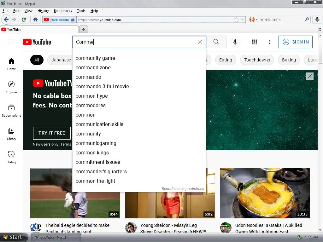Choose suggestion 'commander's quarters'
The image size is (323, 242).
(x=139, y=172)
